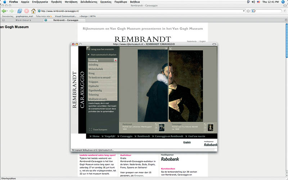
Task: Open 'graphopress_mail' bookmark
Action: pos(24,16)
